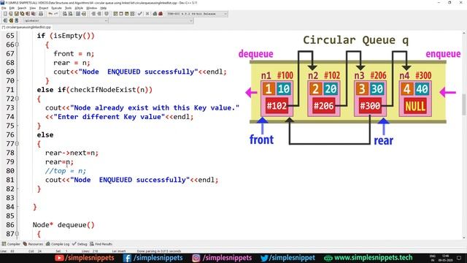This screenshot has height=263, width=467.
Task: Collapse the code fold at line 77
Action: 17,144
